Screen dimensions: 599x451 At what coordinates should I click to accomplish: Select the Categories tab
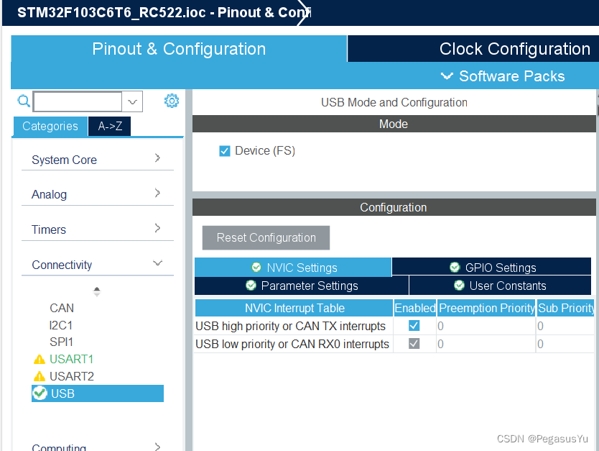(50, 126)
